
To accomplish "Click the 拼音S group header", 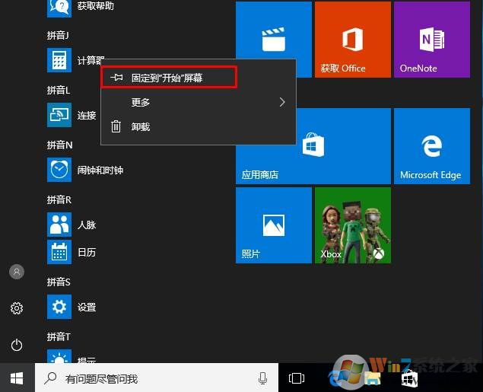I will (x=59, y=282).
